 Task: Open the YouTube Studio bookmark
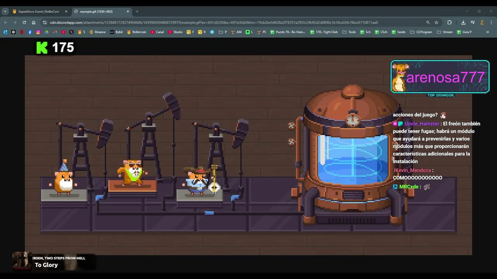click(x=176, y=32)
